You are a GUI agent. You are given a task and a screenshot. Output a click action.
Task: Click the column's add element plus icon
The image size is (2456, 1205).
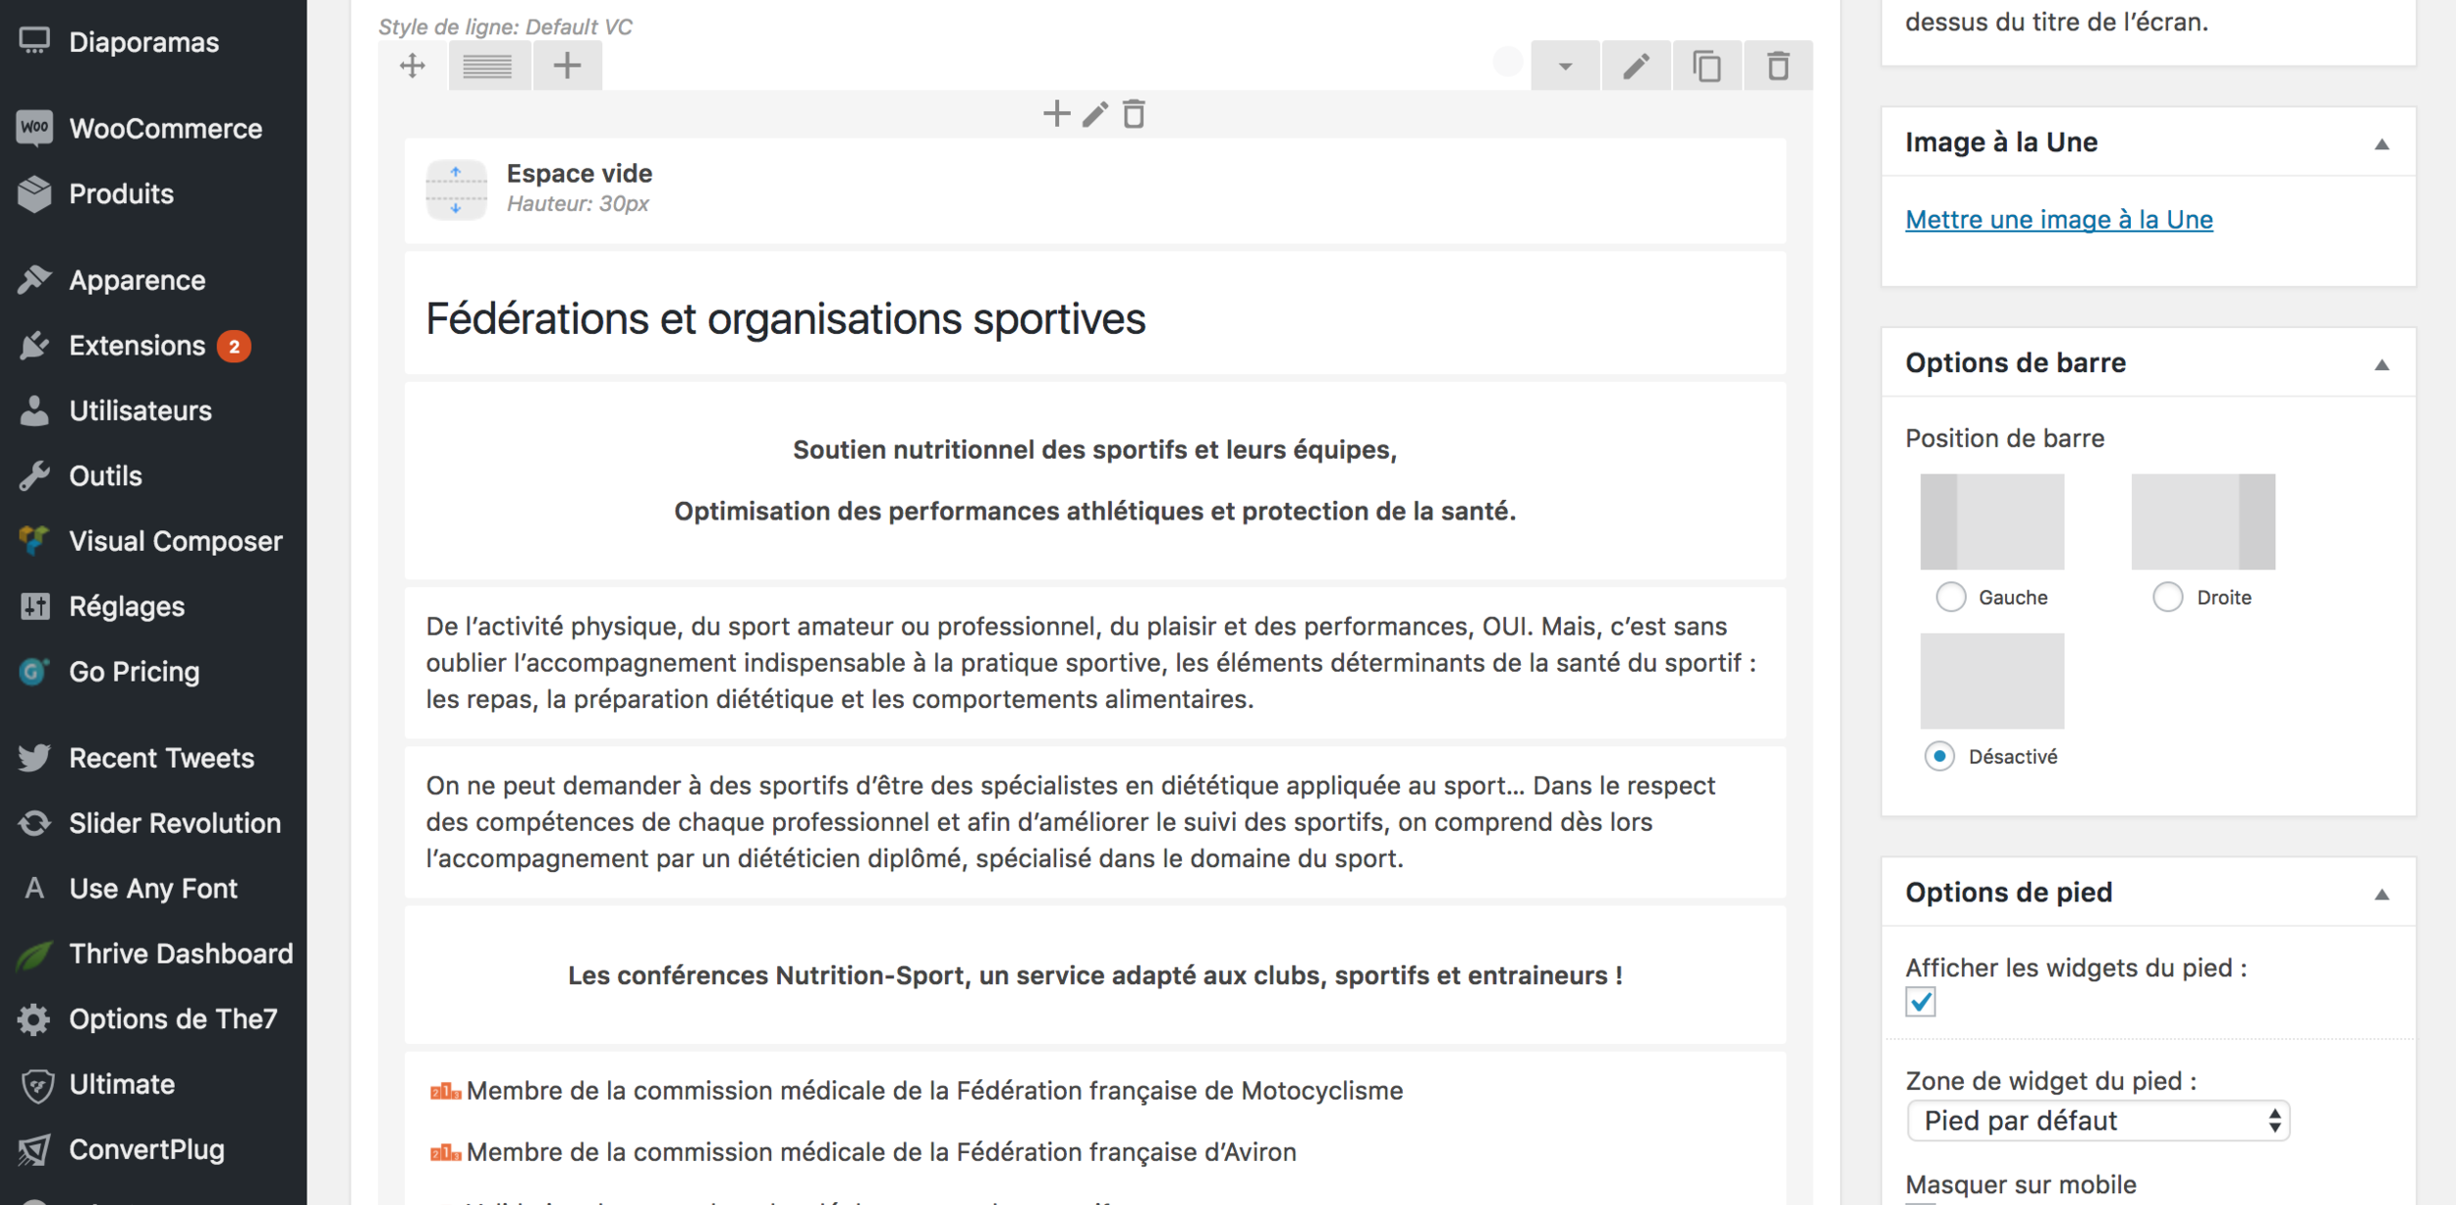click(1056, 114)
